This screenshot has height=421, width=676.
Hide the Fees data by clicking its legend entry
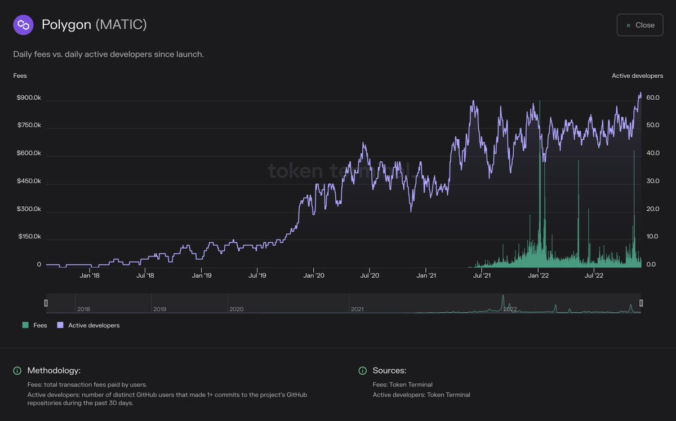(34, 325)
